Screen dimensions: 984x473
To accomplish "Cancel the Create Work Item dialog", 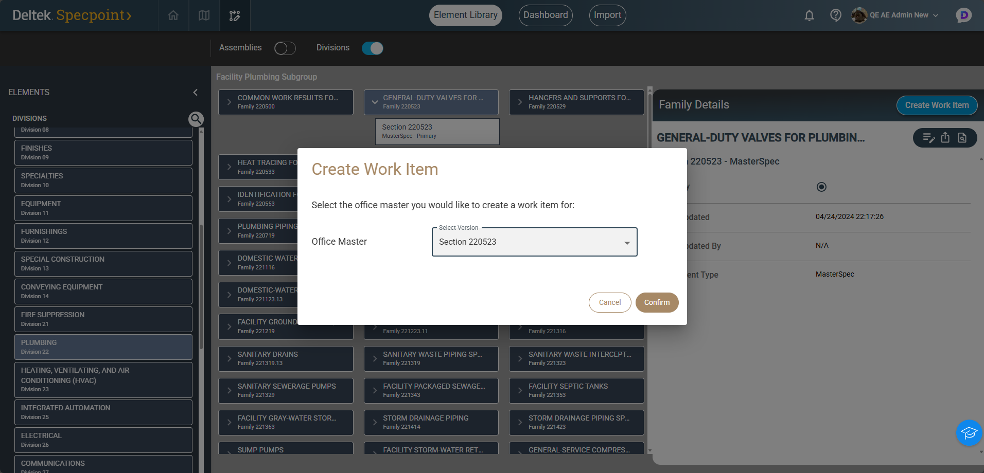I will [610, 302].
